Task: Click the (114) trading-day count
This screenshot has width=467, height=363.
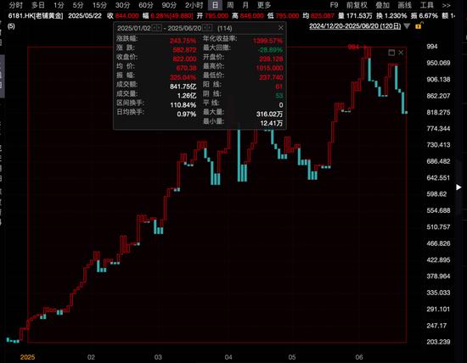Action: (224, 28)
